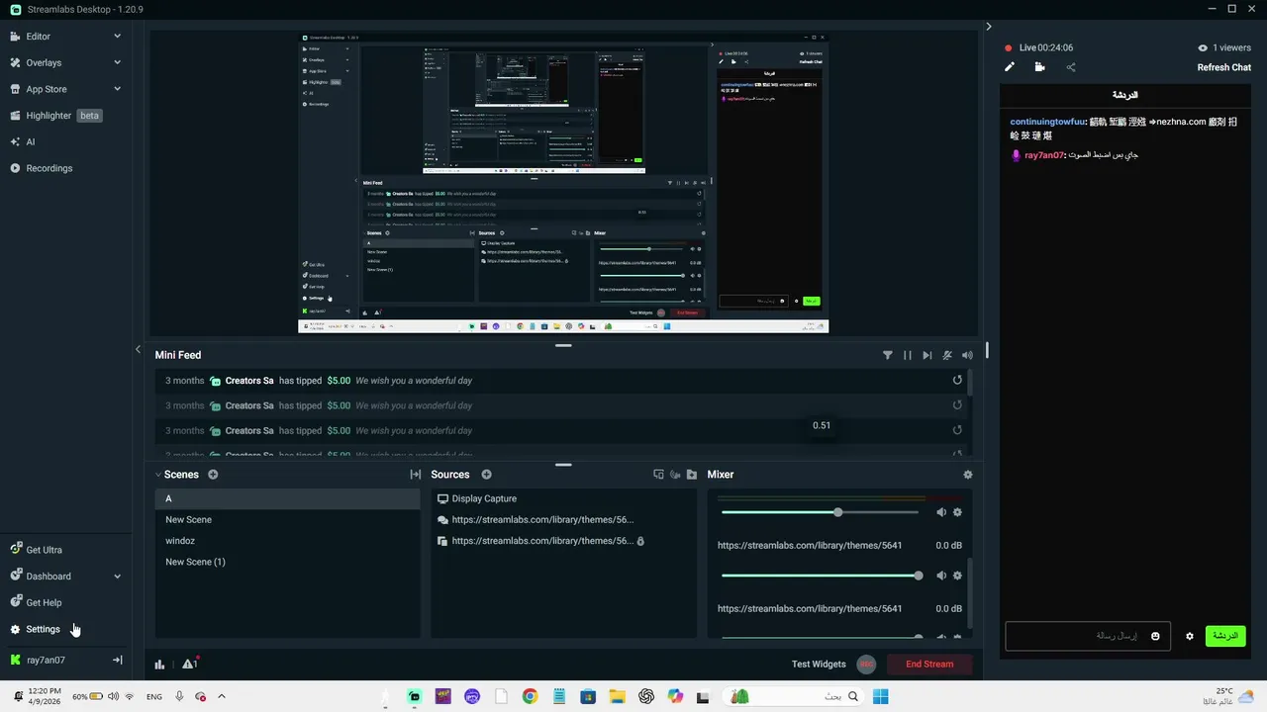Open the Mixer settings gear
The height and width of the screenshot is (712, 1267).
click(968, 475)
